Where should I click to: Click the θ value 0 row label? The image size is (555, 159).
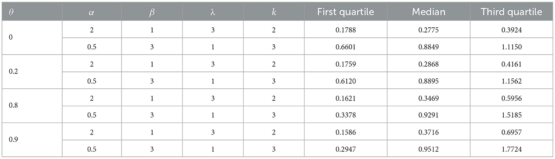coord(10,37)
